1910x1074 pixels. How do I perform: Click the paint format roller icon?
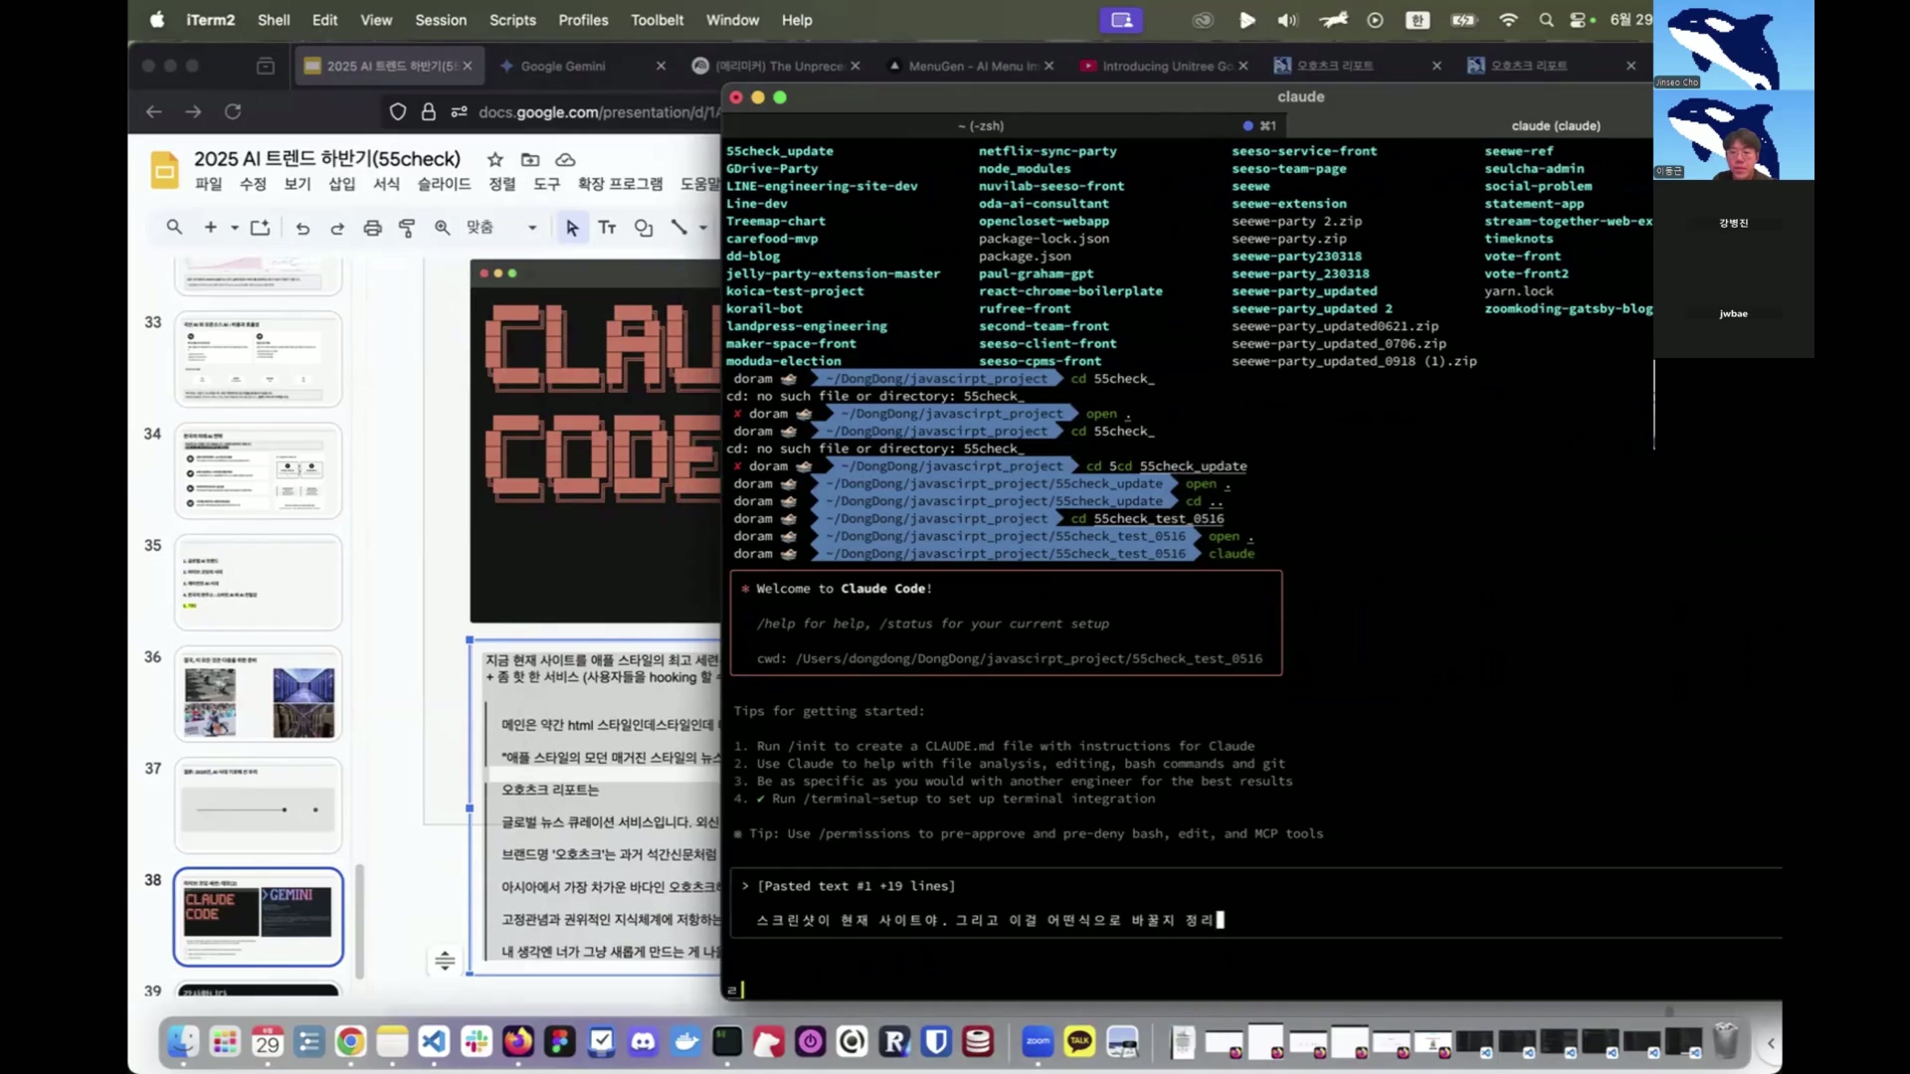pos(407,228)
